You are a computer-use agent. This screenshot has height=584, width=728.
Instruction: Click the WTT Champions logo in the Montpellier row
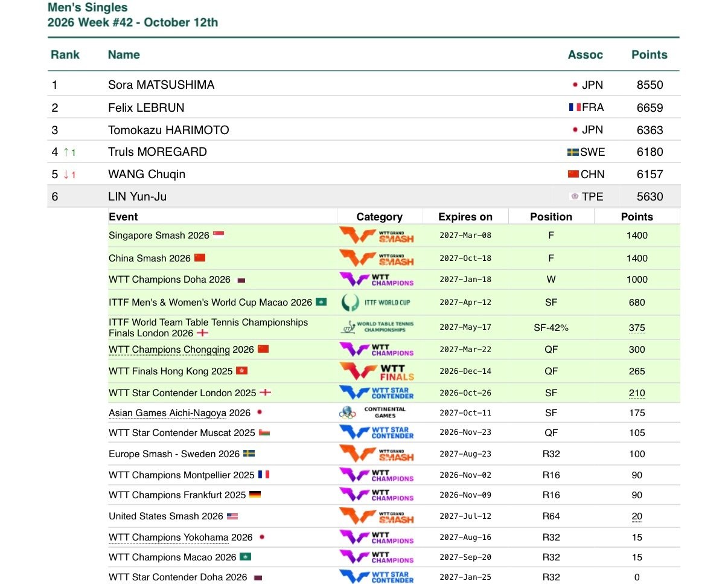coord(377,475)
